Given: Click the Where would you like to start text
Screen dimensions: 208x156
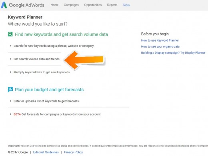Looking at the screenshot, I should tap(38, 24).
